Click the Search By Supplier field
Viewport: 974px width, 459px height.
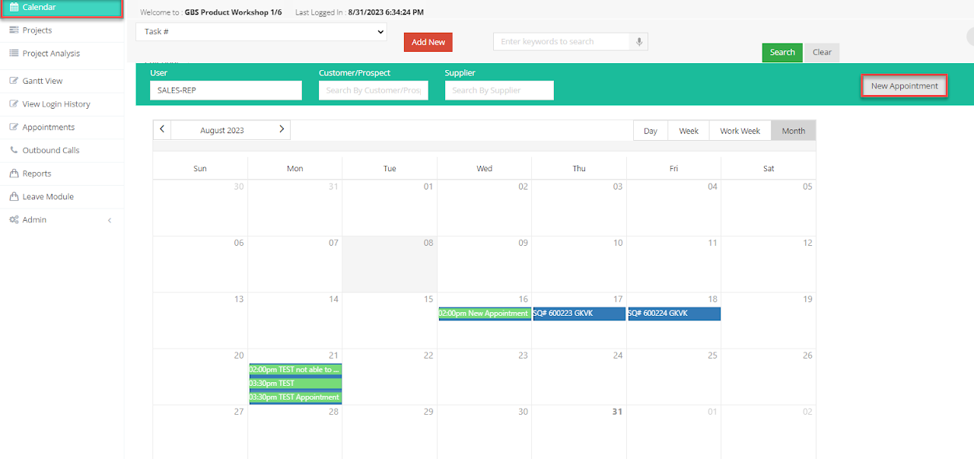[499, 91]
